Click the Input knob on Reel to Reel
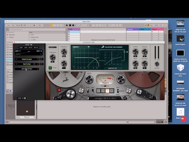Image resolution: width=189 pixels, height=142 pixels. (x=89, y=79)
